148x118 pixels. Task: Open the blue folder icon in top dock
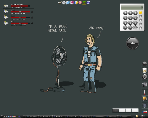(x=68, y=3)
